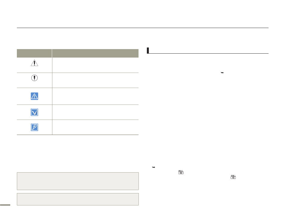286x219 pixels.
Task: Click the black section heading marker bar
Action: pos(148,50)
